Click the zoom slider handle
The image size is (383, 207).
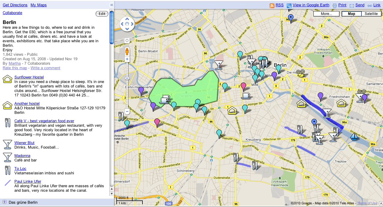click(x=127, y=78)
